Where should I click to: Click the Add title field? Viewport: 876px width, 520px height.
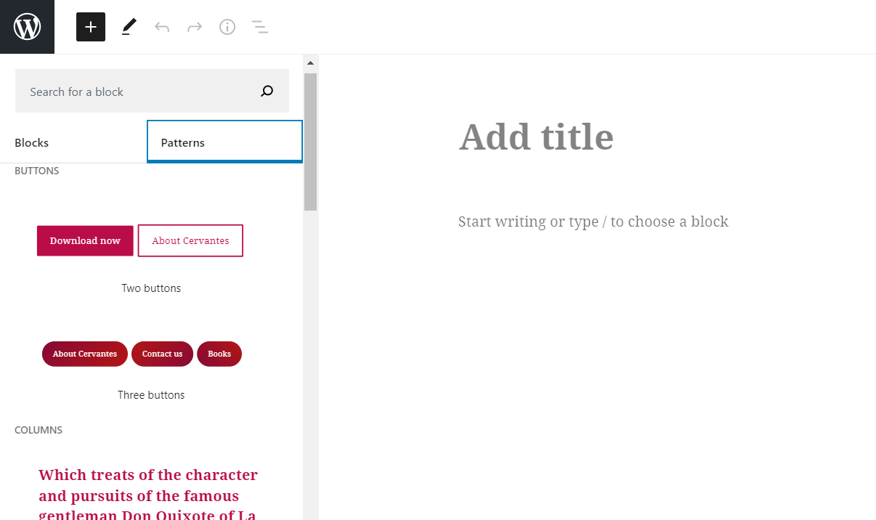[536, 137]
